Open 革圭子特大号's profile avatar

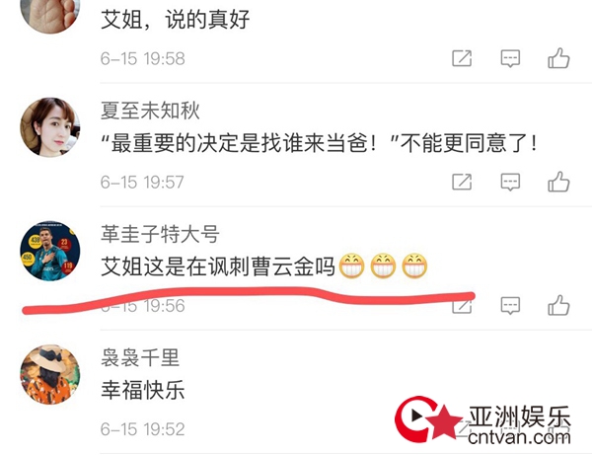[x=50, y=251]
